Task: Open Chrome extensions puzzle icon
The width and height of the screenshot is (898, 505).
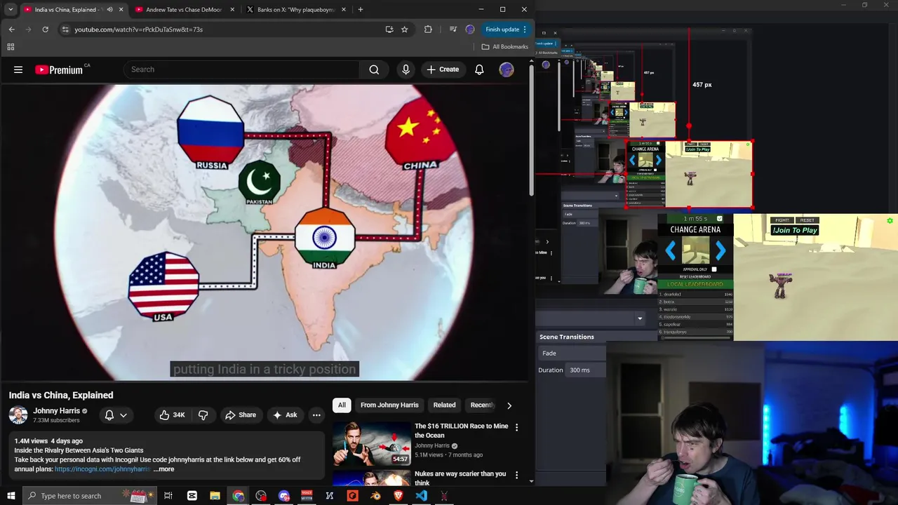Action: tap(428, 29)
